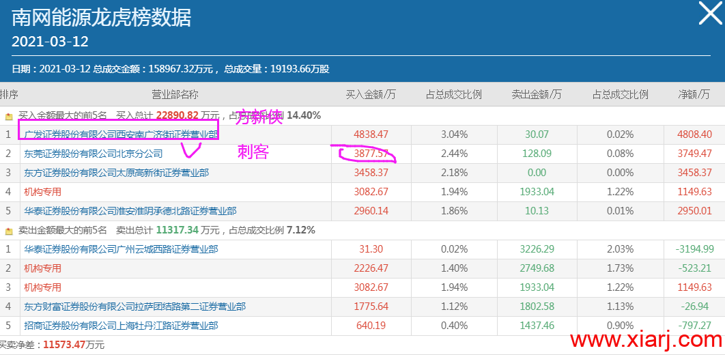
Task: Select the 1.86% proportion cell
Action: coord(454,211)
